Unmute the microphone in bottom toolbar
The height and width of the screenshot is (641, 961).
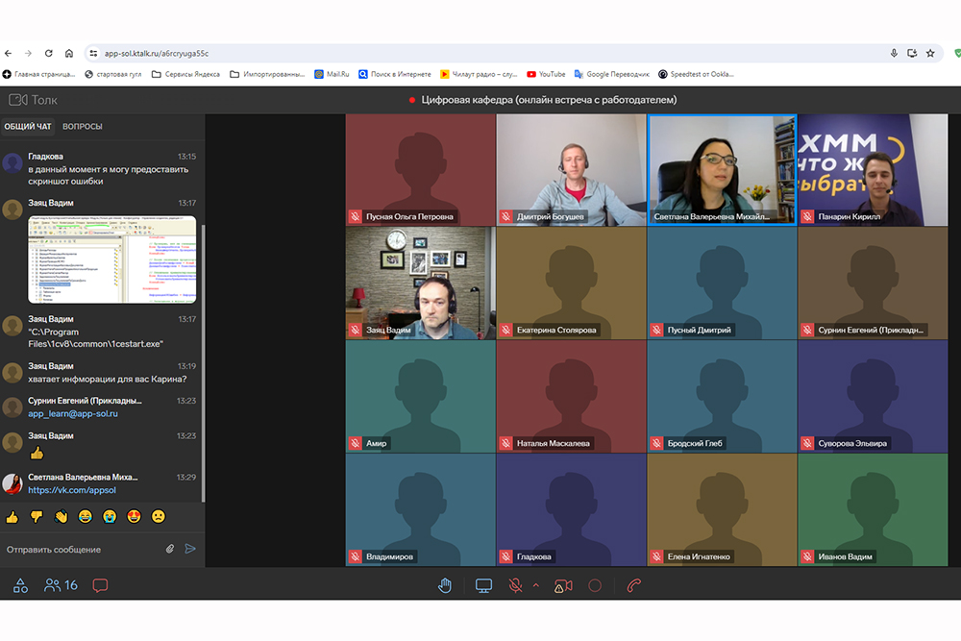[x=516, y=585]
